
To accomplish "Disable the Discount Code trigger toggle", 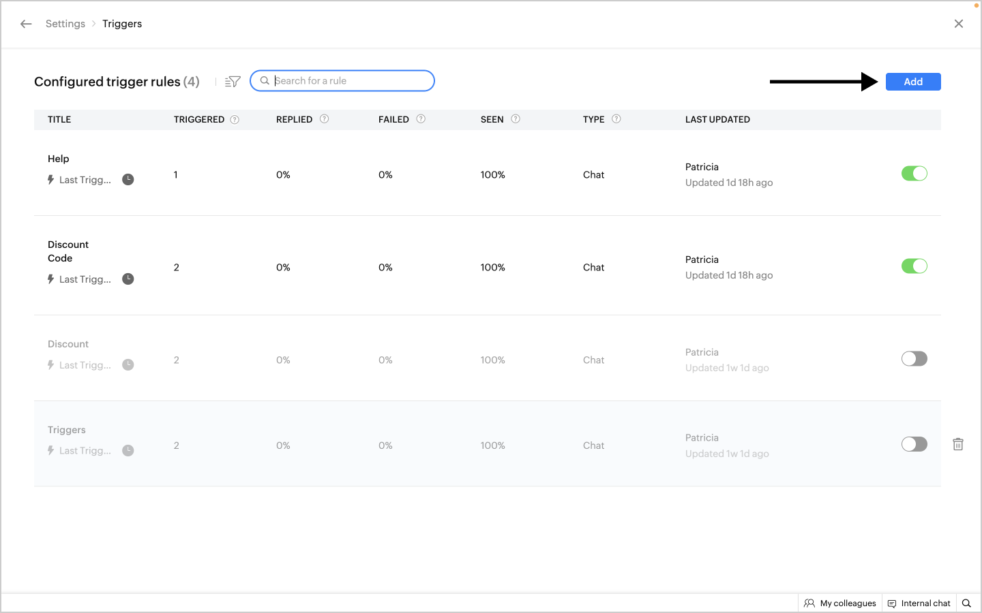I will coord(914,266).
